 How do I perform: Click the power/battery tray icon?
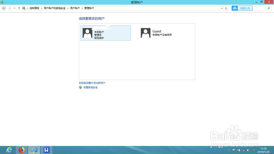pyautogui.click(x=239, y=150)
